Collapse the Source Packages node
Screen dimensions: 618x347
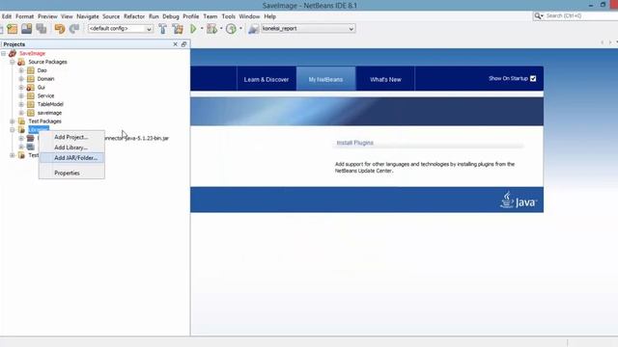(x=13, y=62)
